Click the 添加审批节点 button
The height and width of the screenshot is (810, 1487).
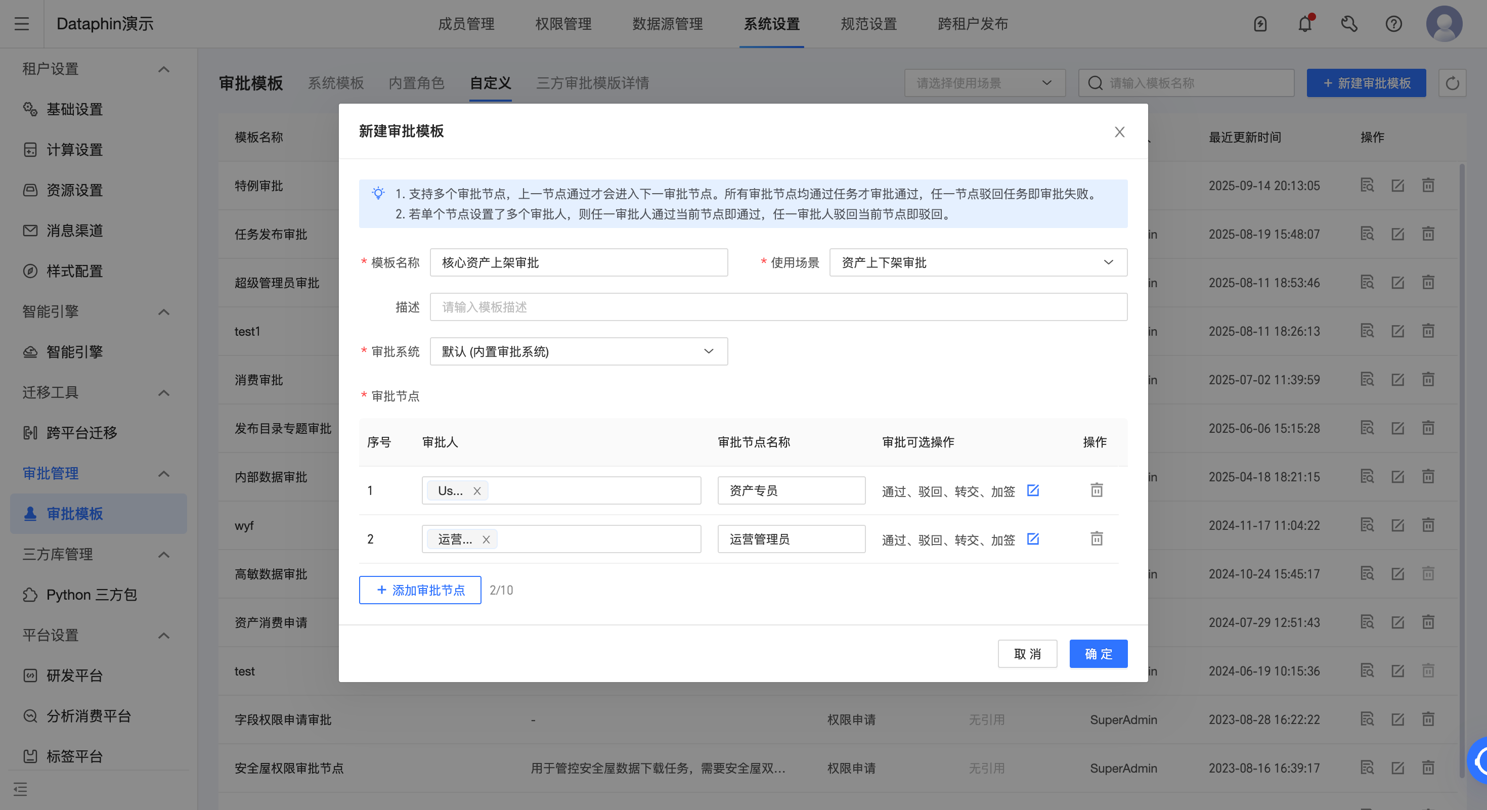coord(420,590)
